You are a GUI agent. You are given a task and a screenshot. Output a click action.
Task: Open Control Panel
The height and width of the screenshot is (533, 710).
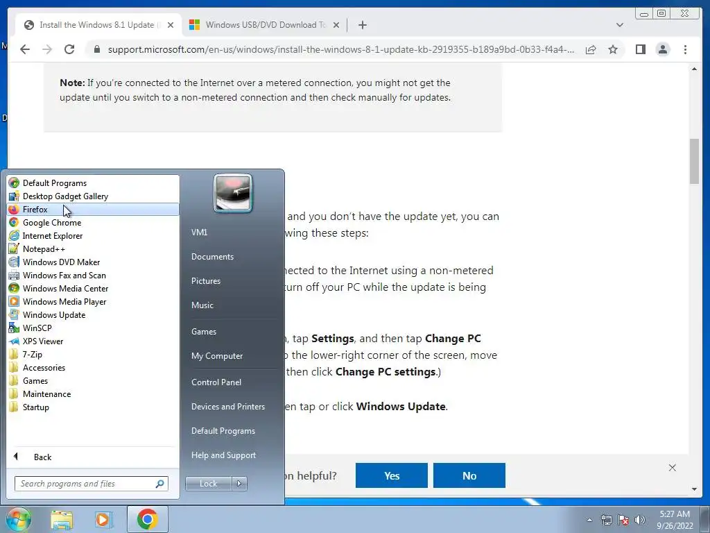click(x=216, y=382)
